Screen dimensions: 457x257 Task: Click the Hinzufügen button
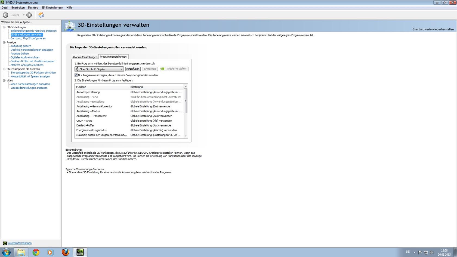pos(133,69)
